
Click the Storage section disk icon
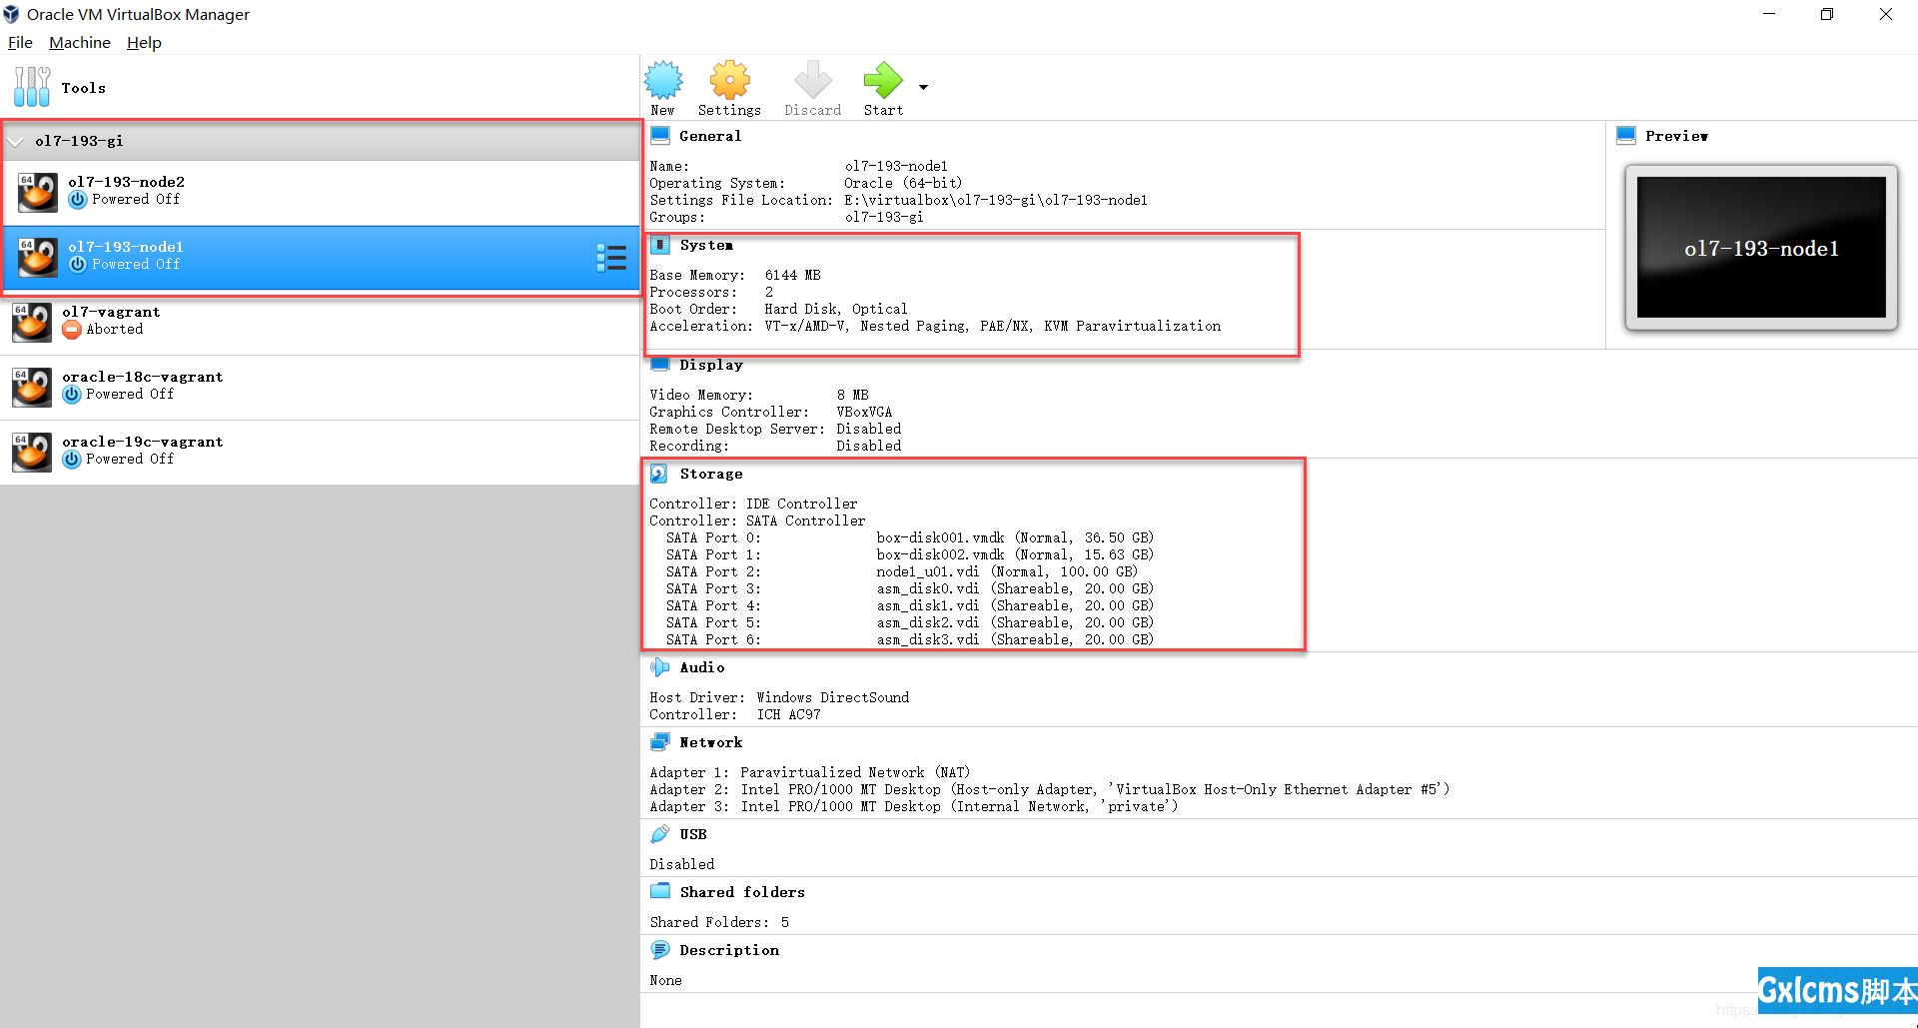coord(659,474)
